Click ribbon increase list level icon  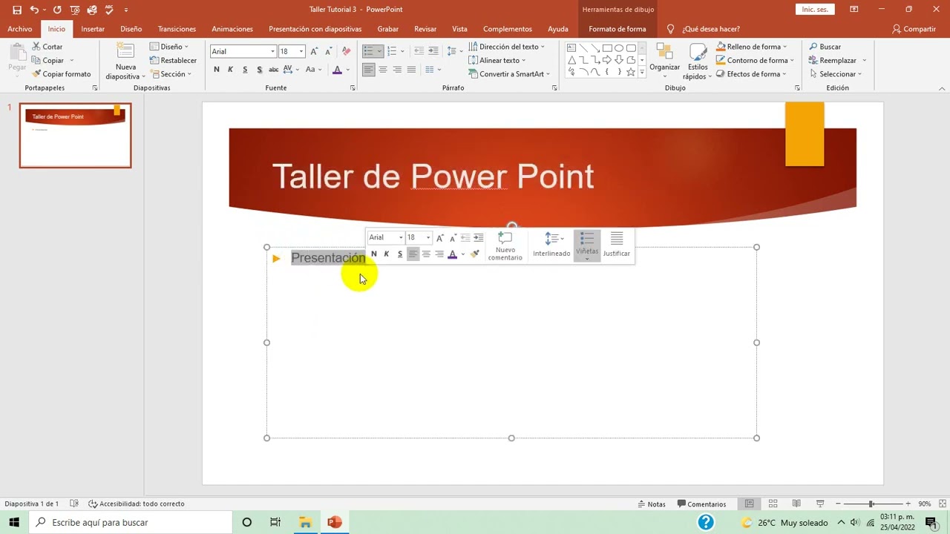433,51
